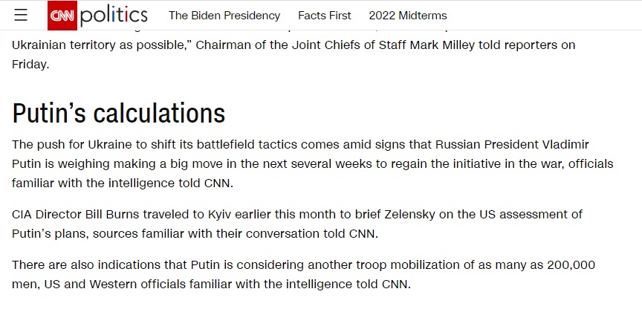Viewport: 642px width, 312px height.
Task: Click the word "Vladimir" in the article
Action: click(x=565, y=145)
